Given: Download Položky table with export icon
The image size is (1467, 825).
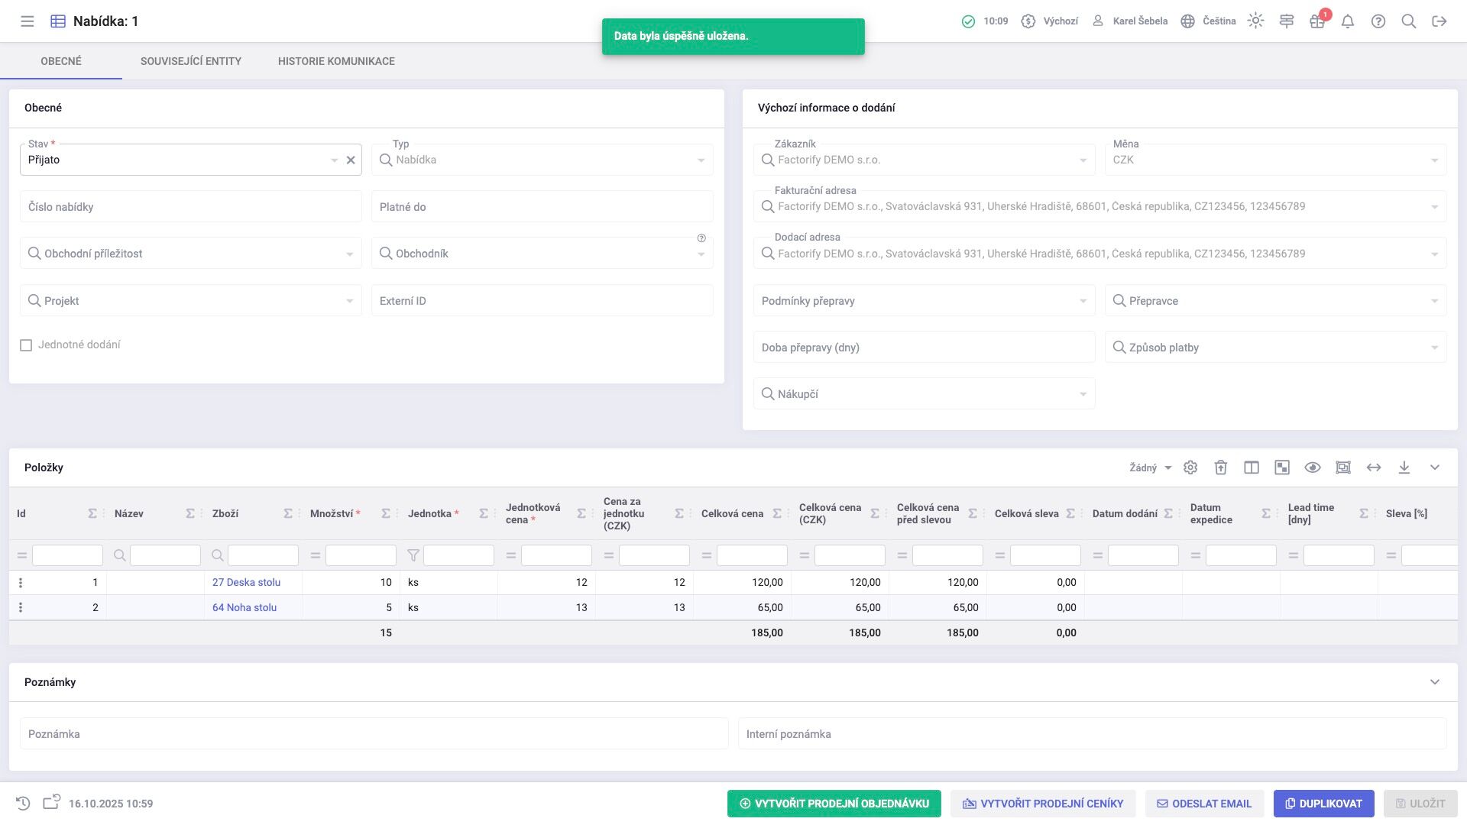Looking at the screenshot, I should point(1404,467).
